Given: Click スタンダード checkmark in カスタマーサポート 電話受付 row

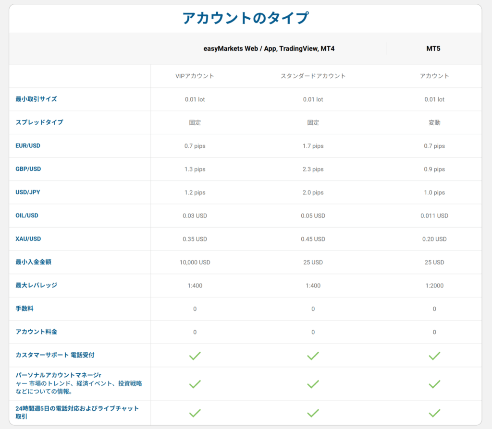Looking at the screenshot, I should point(313,356).
